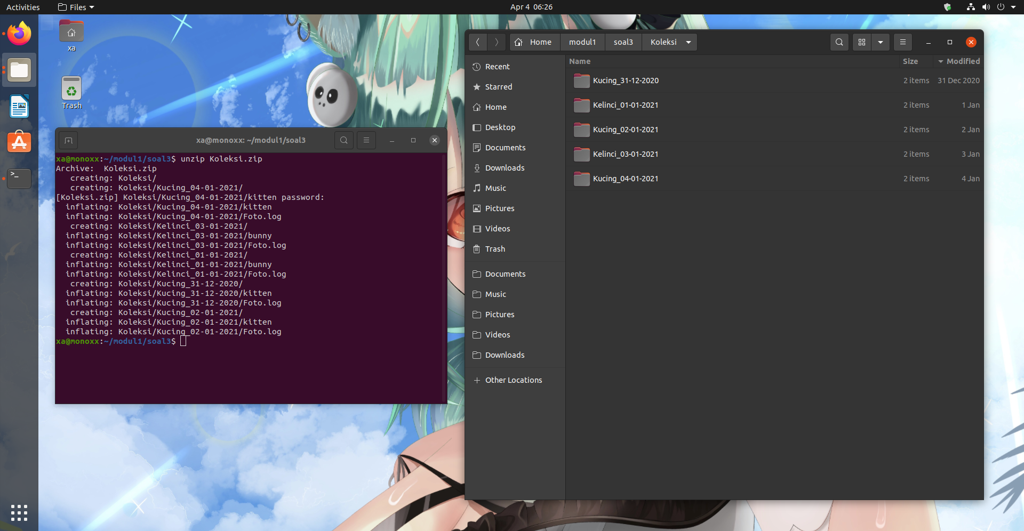The width and height of the screenshot is (1024, 531).
Task: Open Starred in the Files sidebar
Action: pos(515,87)
